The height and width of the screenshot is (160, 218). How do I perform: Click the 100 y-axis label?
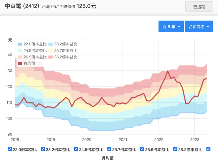point(9,118)
